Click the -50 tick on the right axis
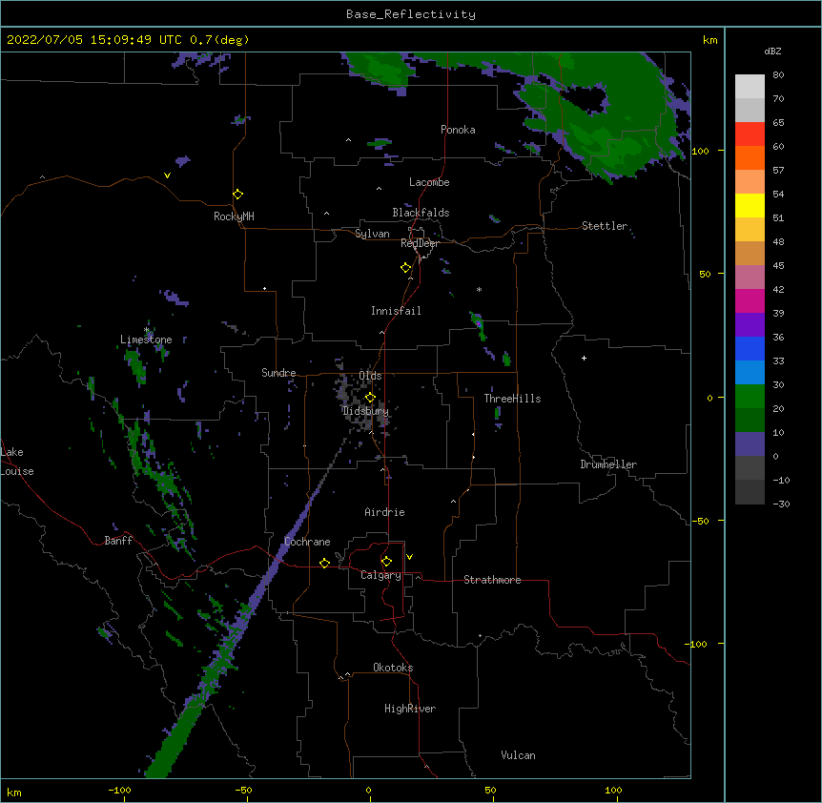The width and height of the screenshot is (822, 803). point(701,521)
